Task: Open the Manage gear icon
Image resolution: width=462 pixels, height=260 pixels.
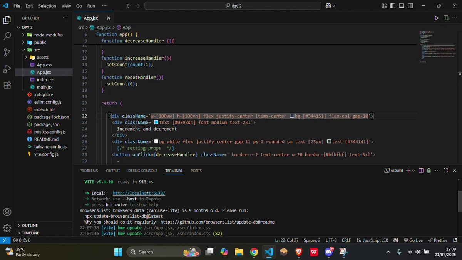Action: coord(7,228)
